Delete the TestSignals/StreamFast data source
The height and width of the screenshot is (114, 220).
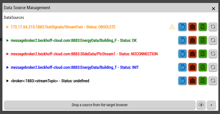point(192,27)
